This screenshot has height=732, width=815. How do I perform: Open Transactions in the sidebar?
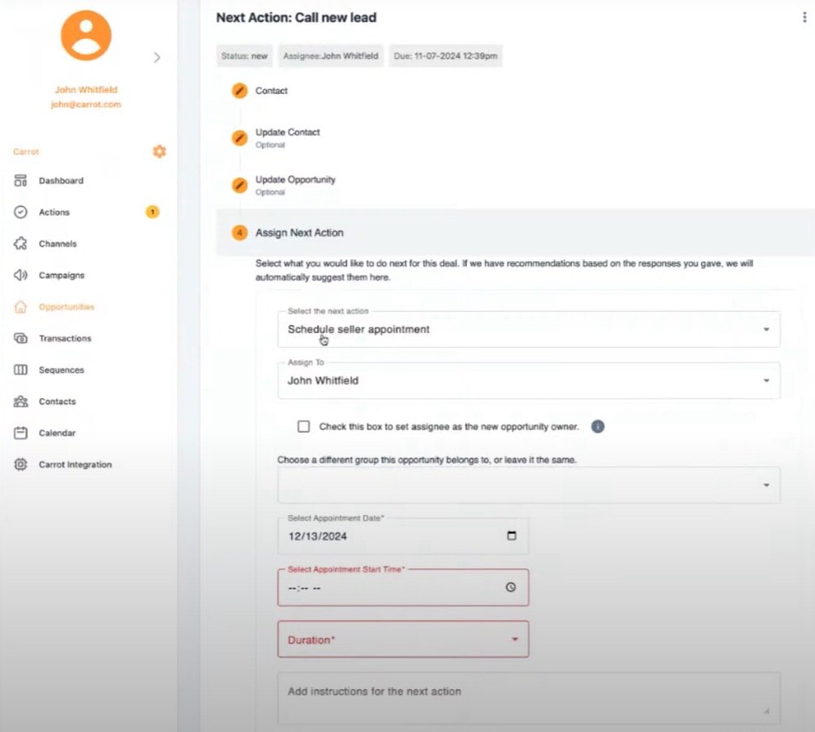click(65, 338)
